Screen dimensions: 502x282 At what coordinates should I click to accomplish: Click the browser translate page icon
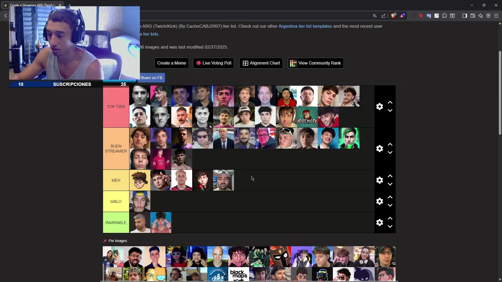point(375,16)
